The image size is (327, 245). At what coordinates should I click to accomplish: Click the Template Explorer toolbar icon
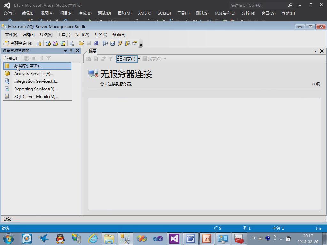click(x=127, y=43)
